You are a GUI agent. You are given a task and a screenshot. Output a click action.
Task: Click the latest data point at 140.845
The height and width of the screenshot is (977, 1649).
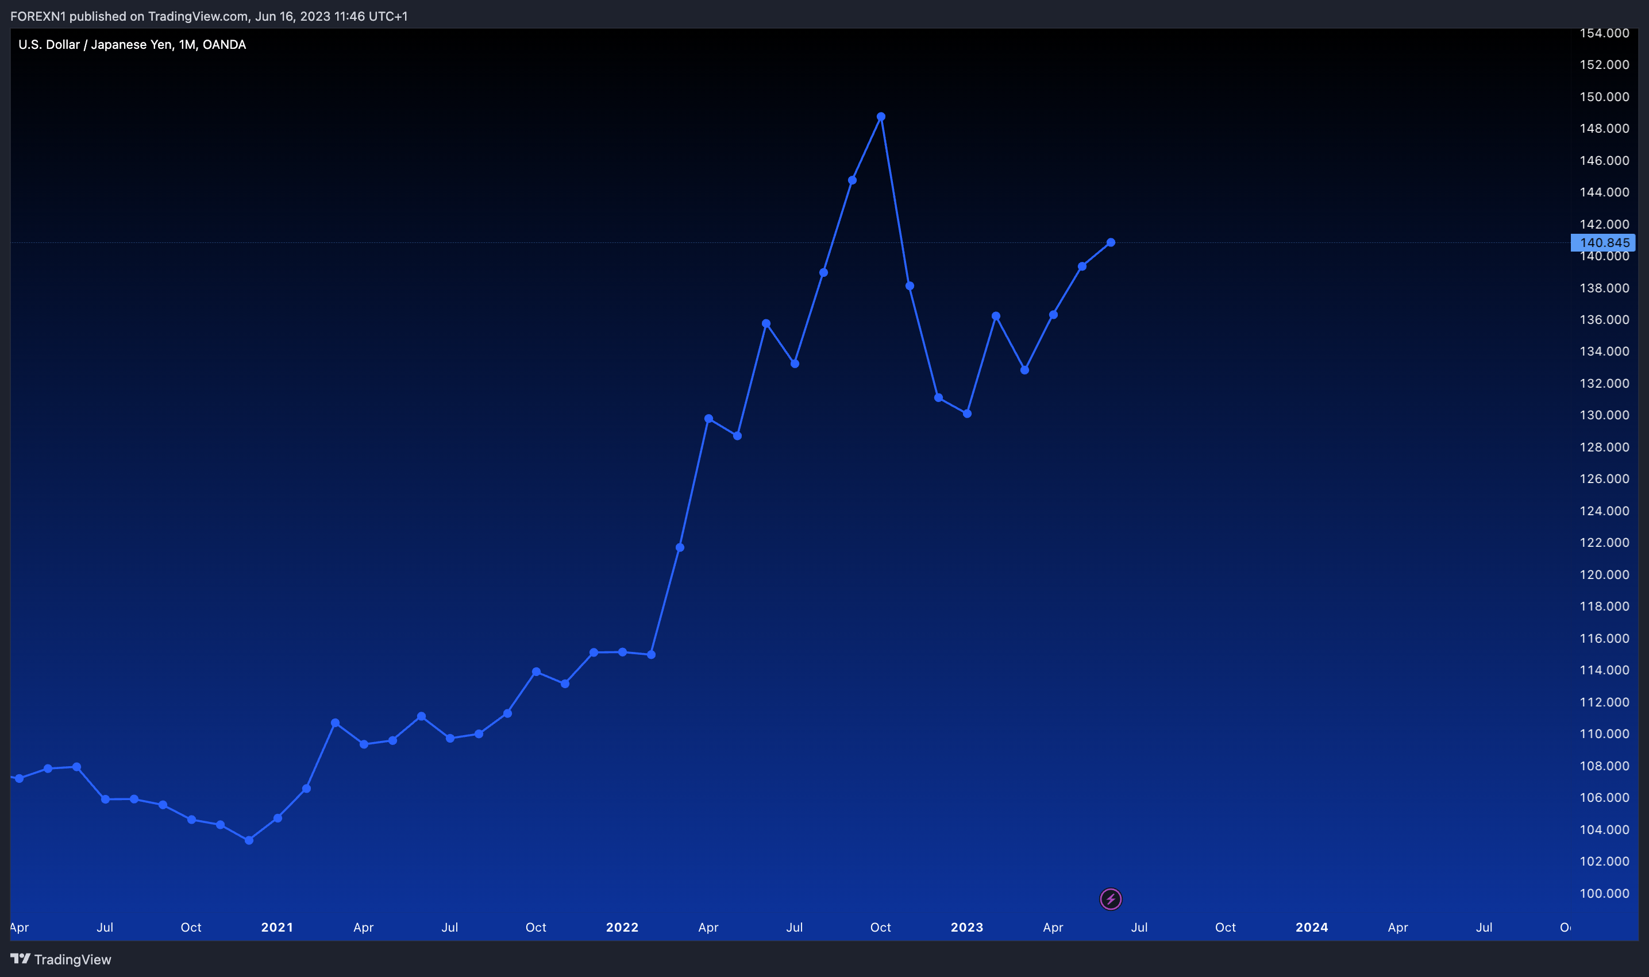pos(1111,242)
